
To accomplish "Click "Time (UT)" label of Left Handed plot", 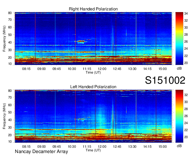I will (93, 150).
